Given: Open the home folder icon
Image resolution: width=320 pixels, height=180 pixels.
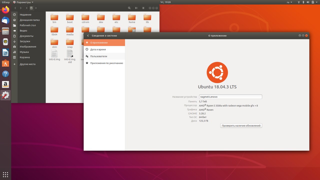Looking at the screenshot, I should point(132,17).
